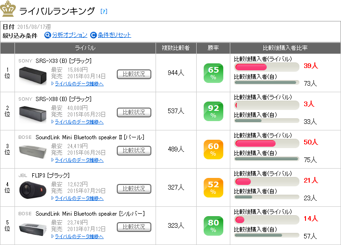
Task: Click 比較状況 button for JBL FLIP3
Action: 134,189
